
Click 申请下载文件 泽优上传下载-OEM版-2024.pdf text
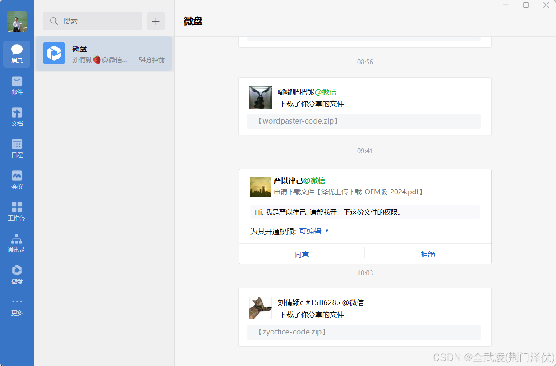point(349,192)
